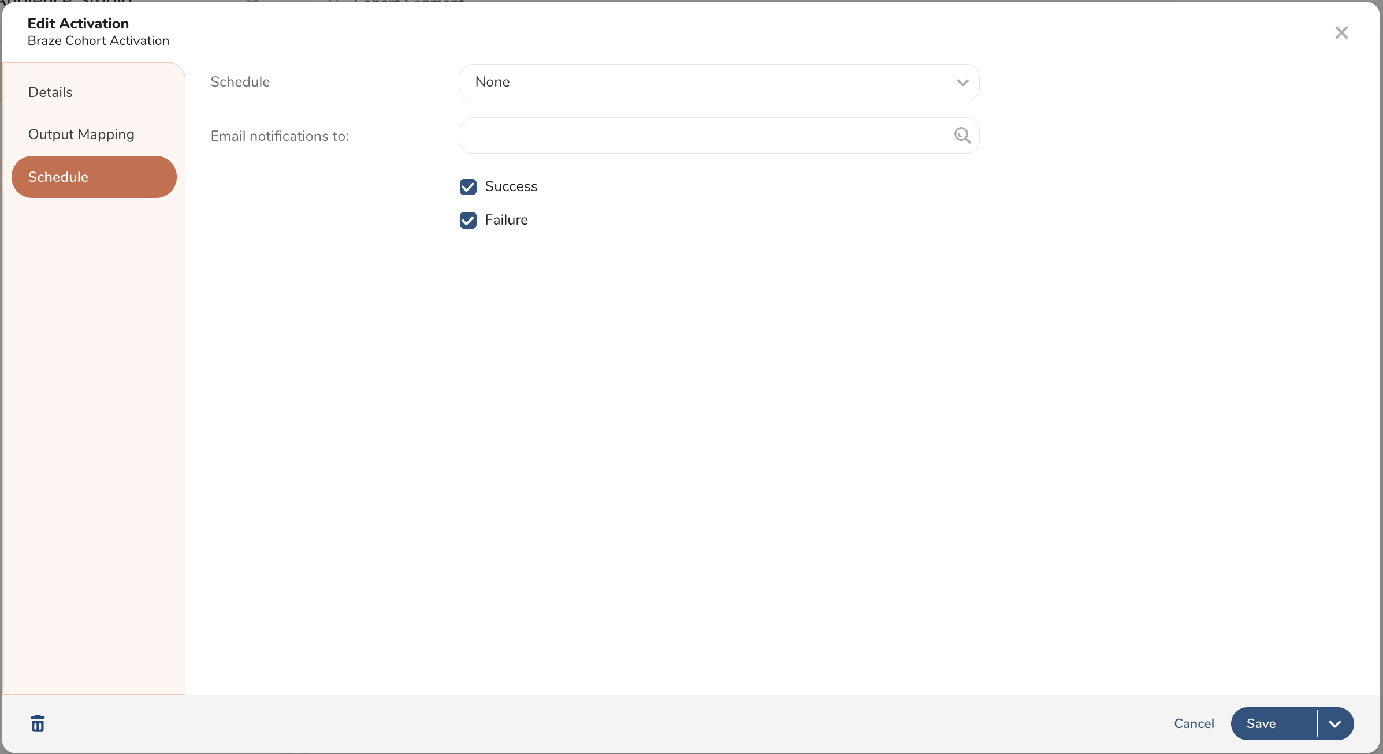Disable Failure email notifications
1383x754 pixels.
pyautogui.click(x=467, y=220)
